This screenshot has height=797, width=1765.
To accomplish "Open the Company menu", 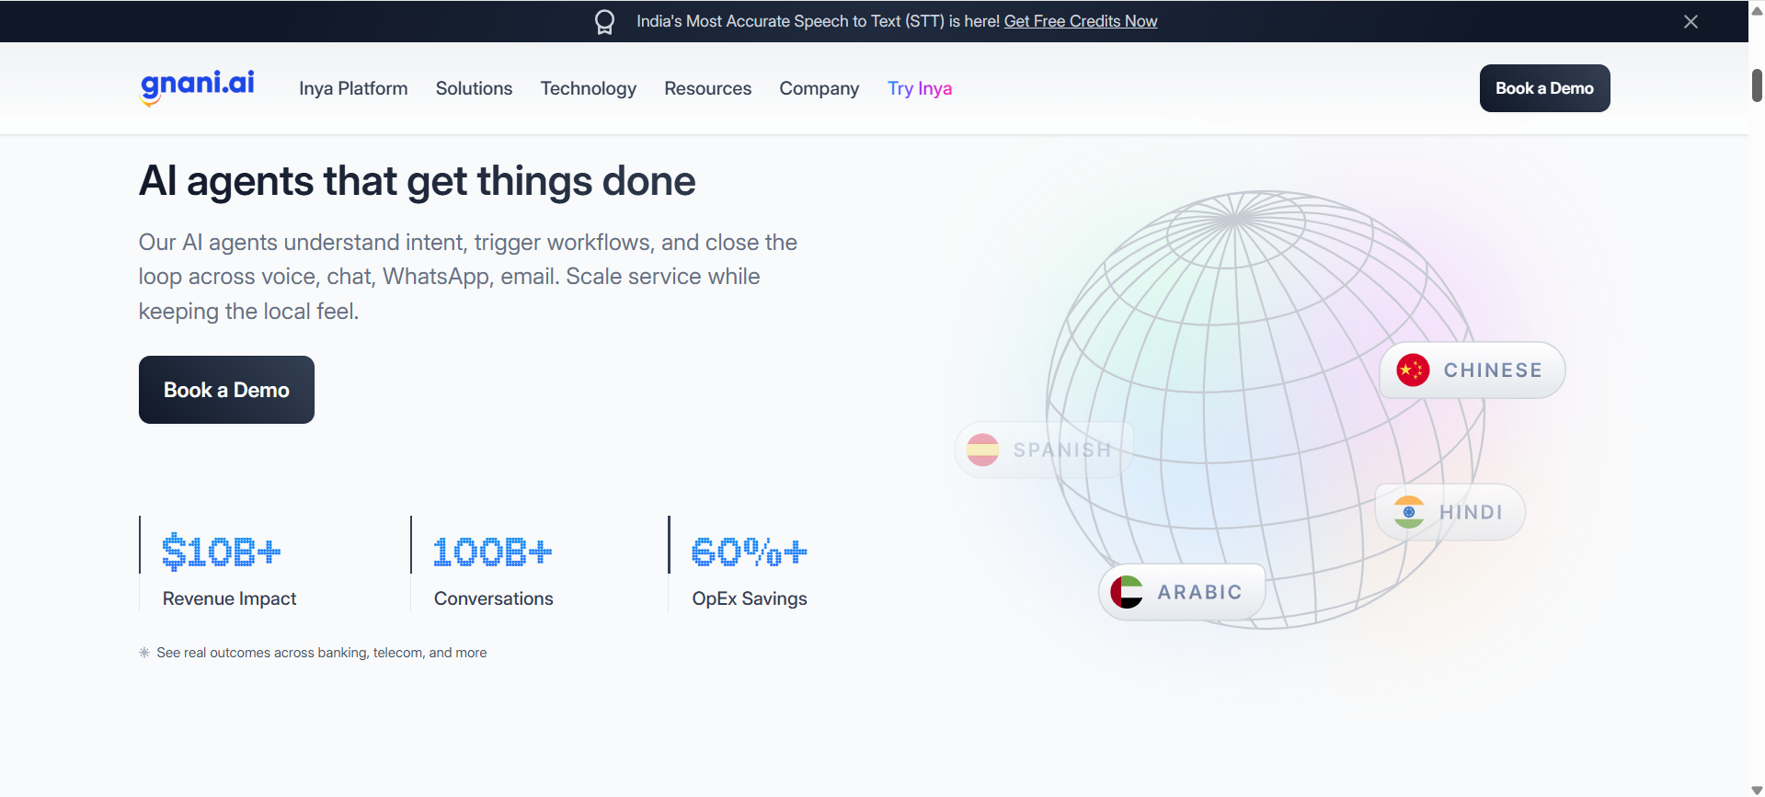I will point(819,88).
